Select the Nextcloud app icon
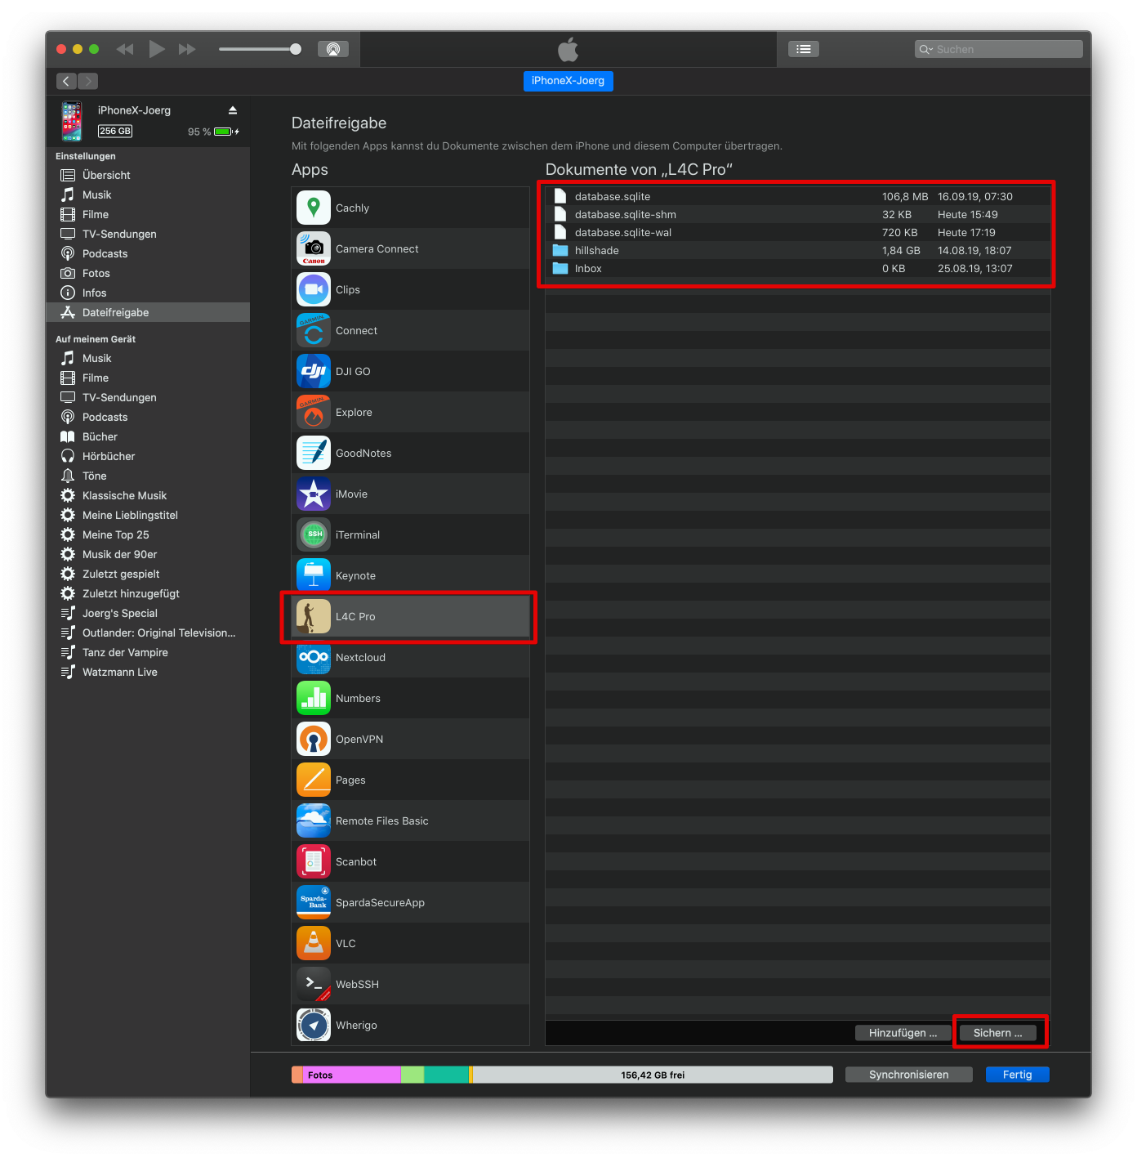1137x1158 pixels. coord(314,657)
